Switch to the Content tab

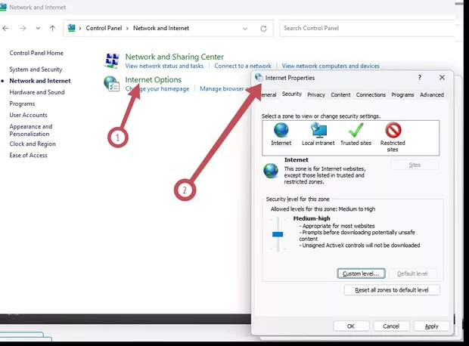click(x=340, y=94)
